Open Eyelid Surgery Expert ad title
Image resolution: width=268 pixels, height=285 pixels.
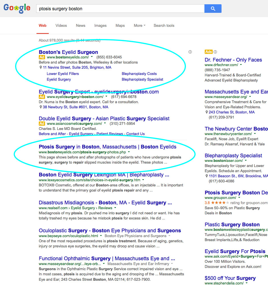[99, 92]
